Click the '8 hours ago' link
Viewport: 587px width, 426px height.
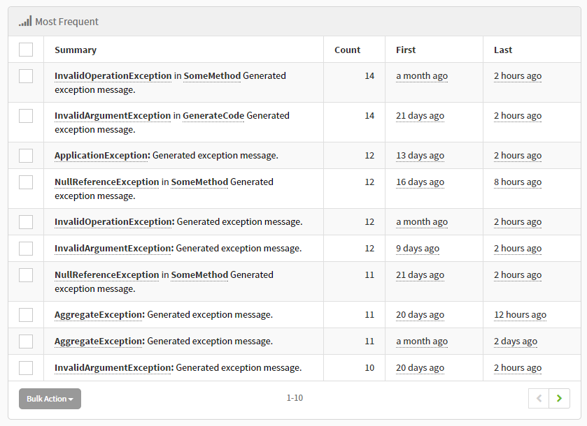click(x=517, y=182)
